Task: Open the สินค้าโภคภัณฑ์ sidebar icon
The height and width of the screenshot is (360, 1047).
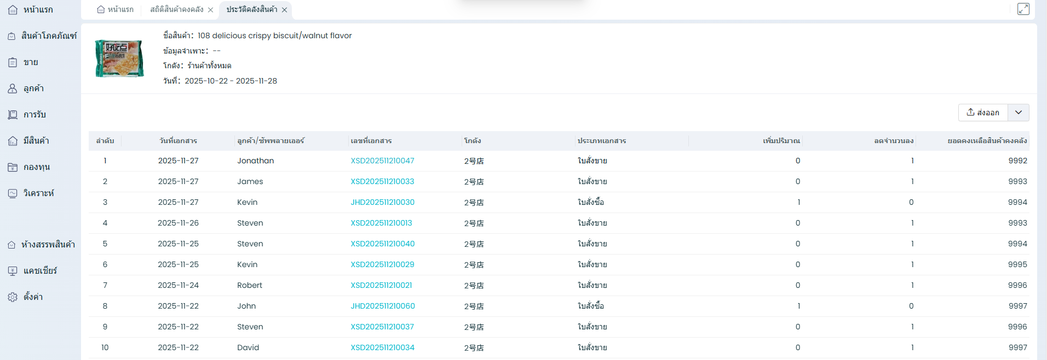Action: 11,36
